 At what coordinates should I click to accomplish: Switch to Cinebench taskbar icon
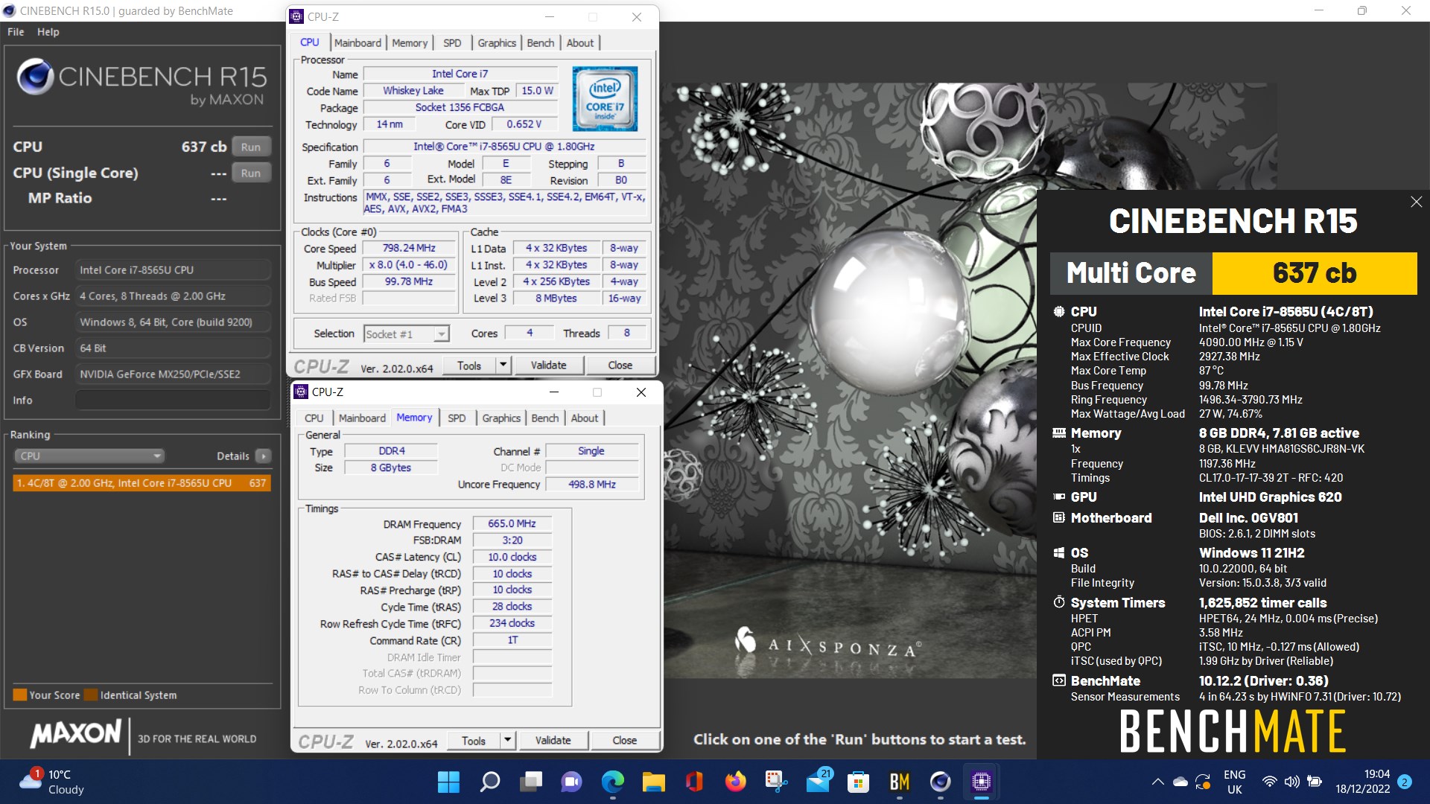click(x=940, y=782)
